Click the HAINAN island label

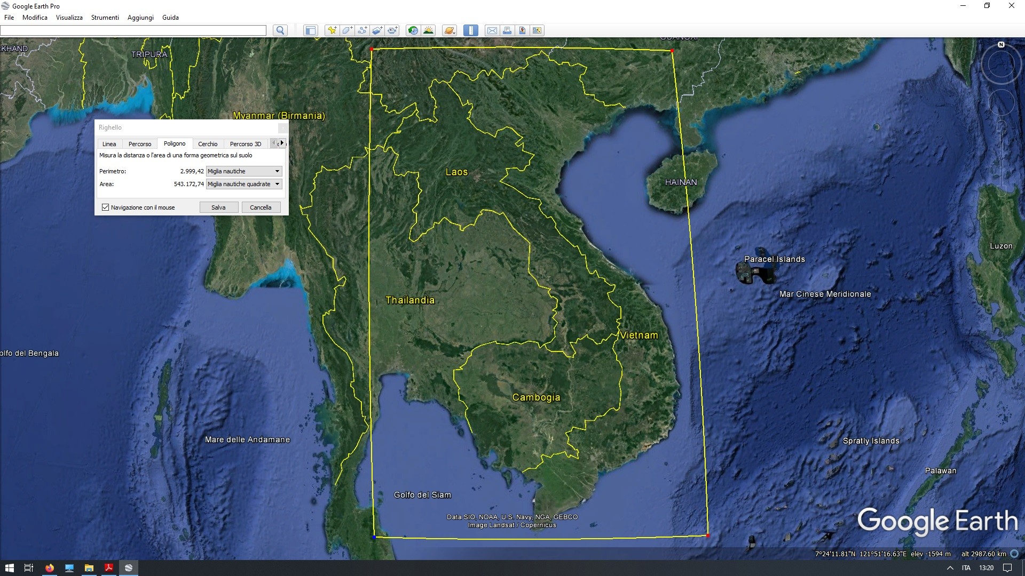click(681, 182)
